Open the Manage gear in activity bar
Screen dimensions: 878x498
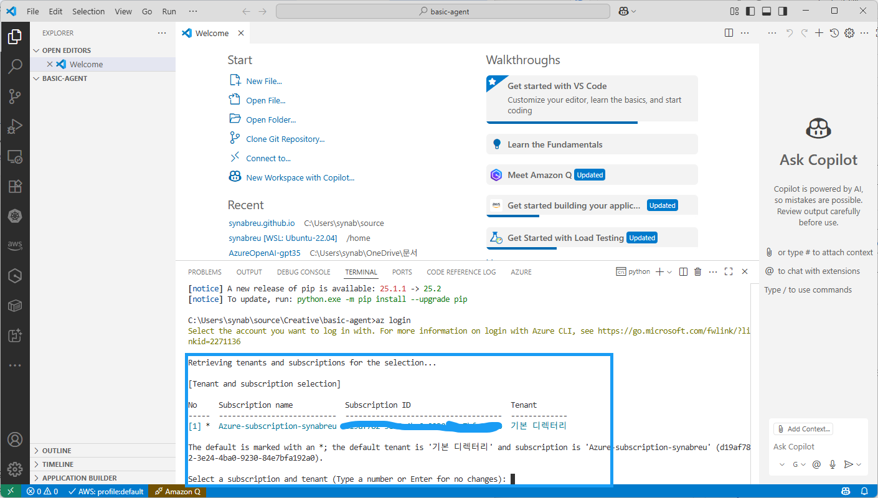(15, 469)
